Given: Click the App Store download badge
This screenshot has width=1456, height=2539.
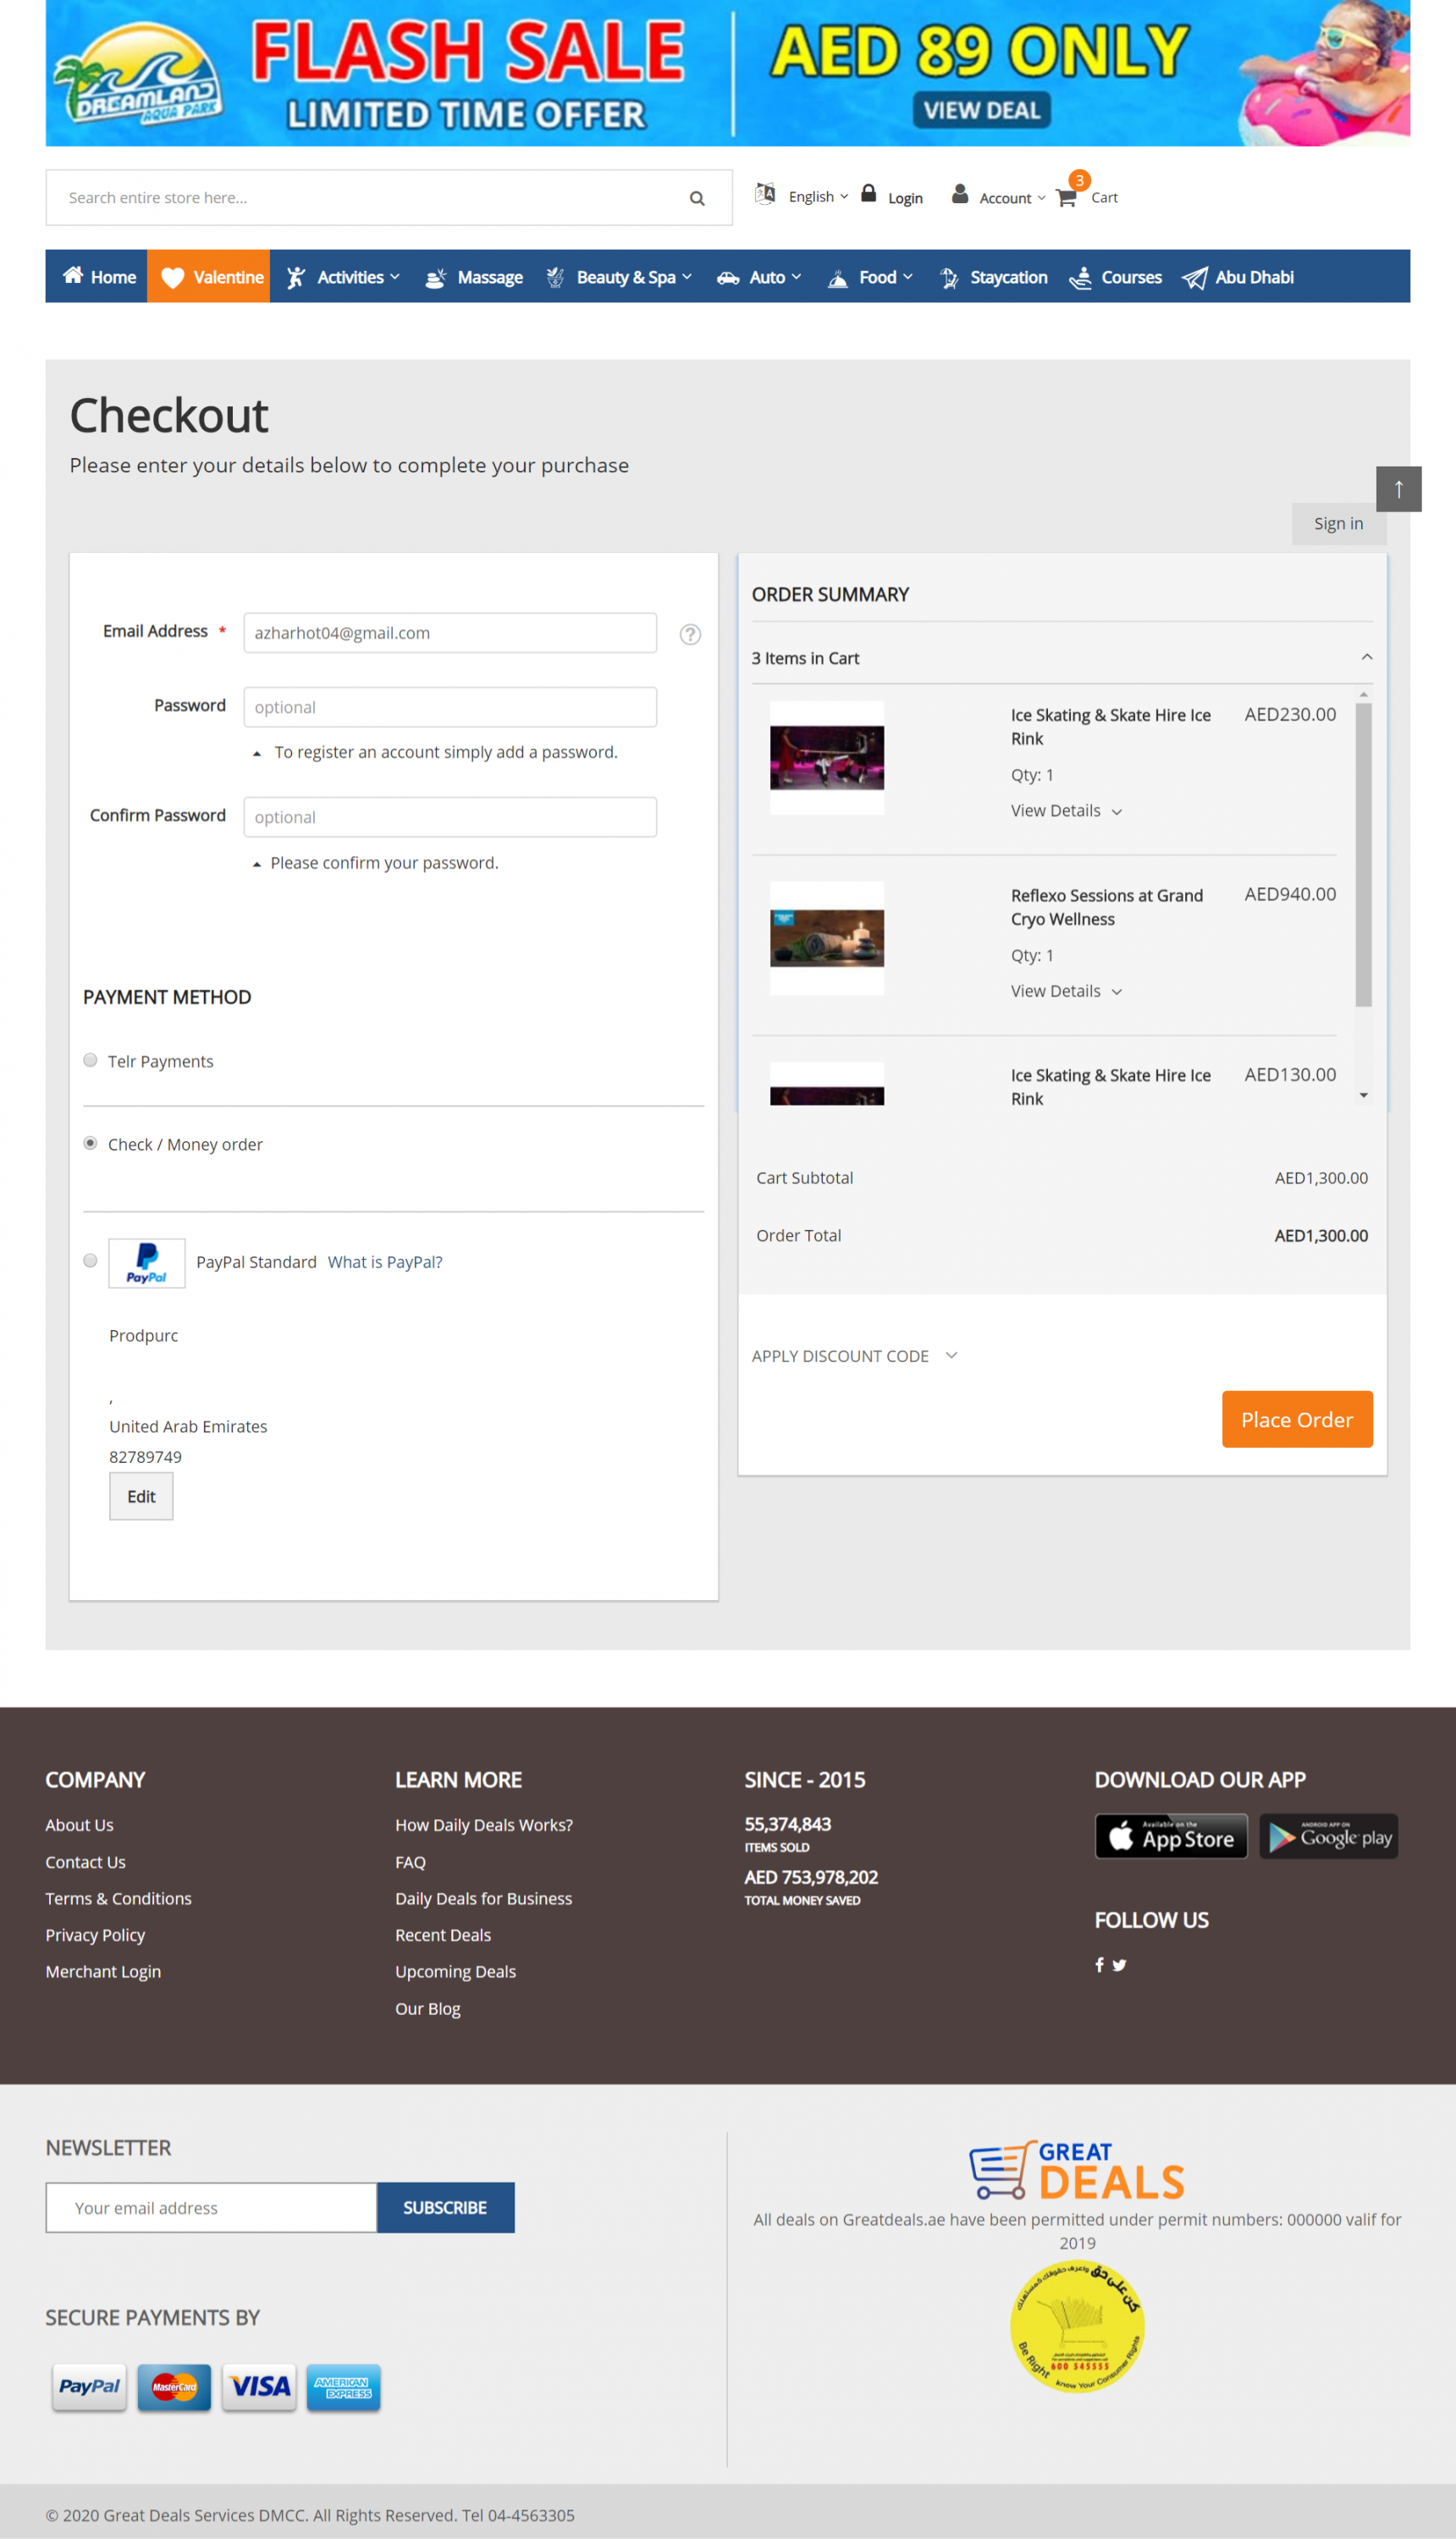Looking at the screenshot, I should pos(1171,1836).
